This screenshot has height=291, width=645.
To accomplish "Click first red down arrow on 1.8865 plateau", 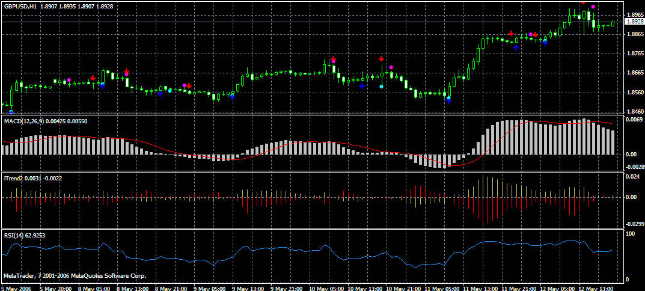I will (x=510, y=34).
